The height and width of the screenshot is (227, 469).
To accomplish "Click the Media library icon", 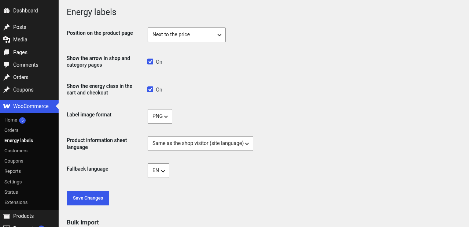I will [7, 40].
